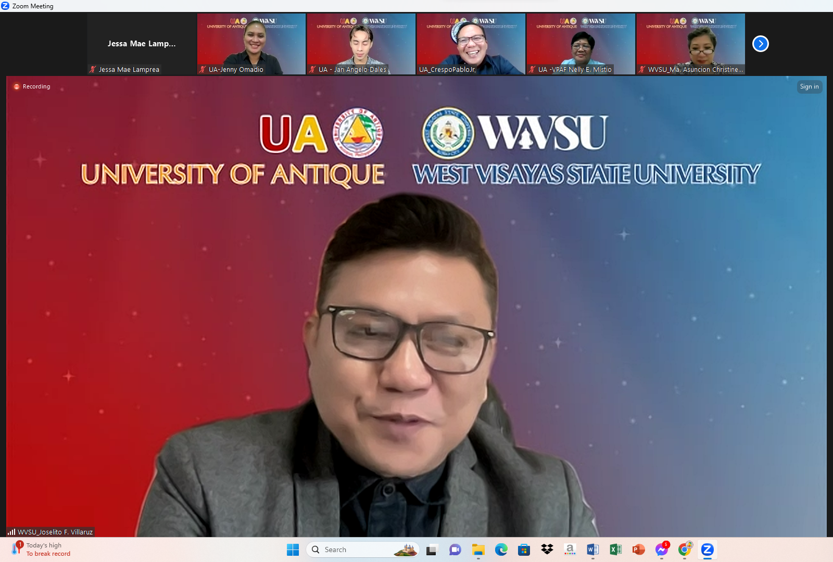Viewport: 833px width, 562px height.
Task: Select UA - Jan Angelo Dales' video thumbnail
Action: [x=361, y=44]
